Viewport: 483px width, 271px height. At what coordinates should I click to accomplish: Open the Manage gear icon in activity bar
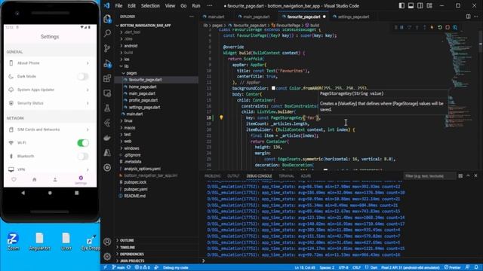[107, 256]
